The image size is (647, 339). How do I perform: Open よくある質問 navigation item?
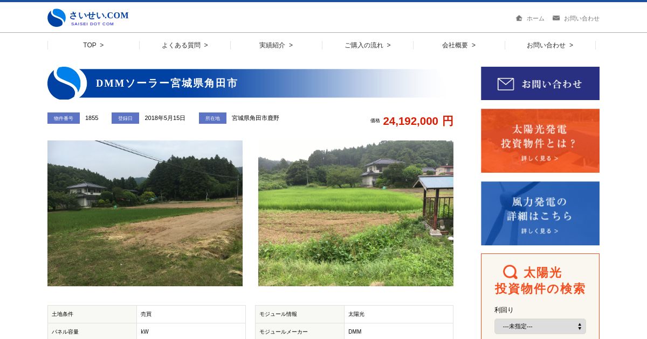point(185,45)
